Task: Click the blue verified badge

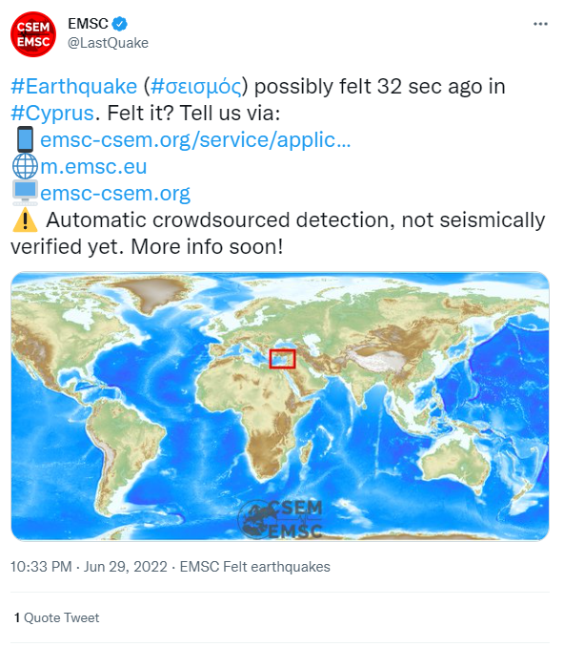Action: click(120, 24)
